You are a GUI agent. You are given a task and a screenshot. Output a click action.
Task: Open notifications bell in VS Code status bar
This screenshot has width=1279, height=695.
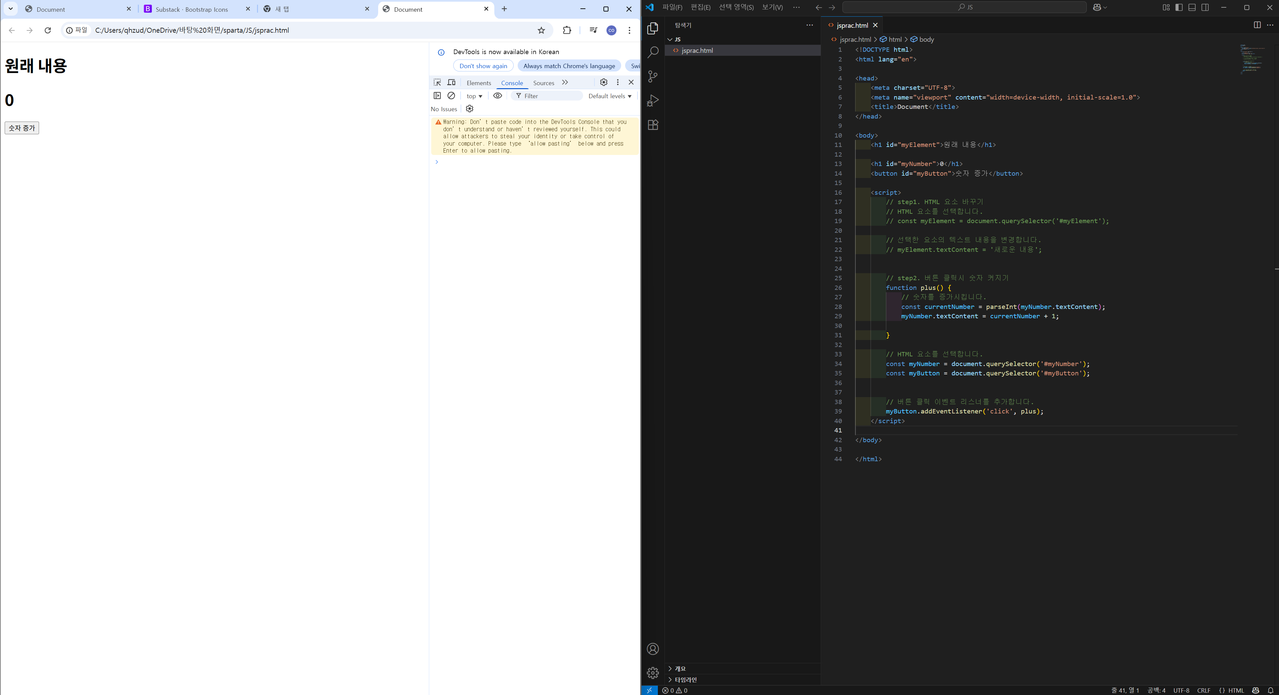click(x=1271, y=690)
